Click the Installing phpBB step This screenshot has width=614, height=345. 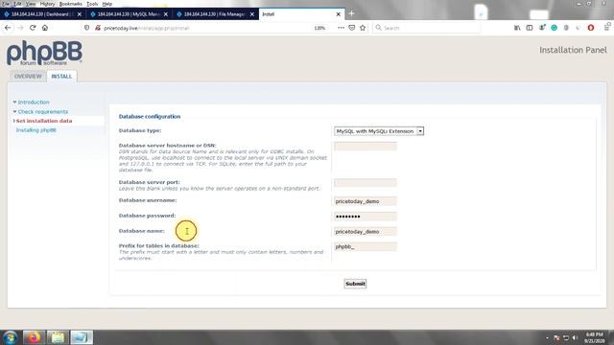pyautogui.click(x=36, y=130)
